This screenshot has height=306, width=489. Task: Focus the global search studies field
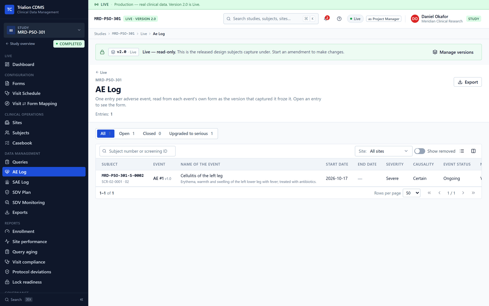coord(271,19)
